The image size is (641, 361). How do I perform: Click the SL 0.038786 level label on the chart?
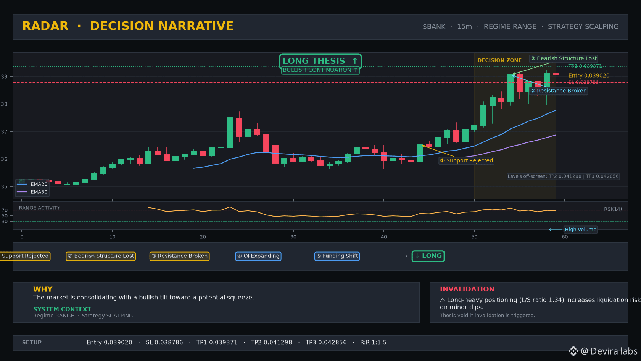pyautogui.click(x=583, y=82)
